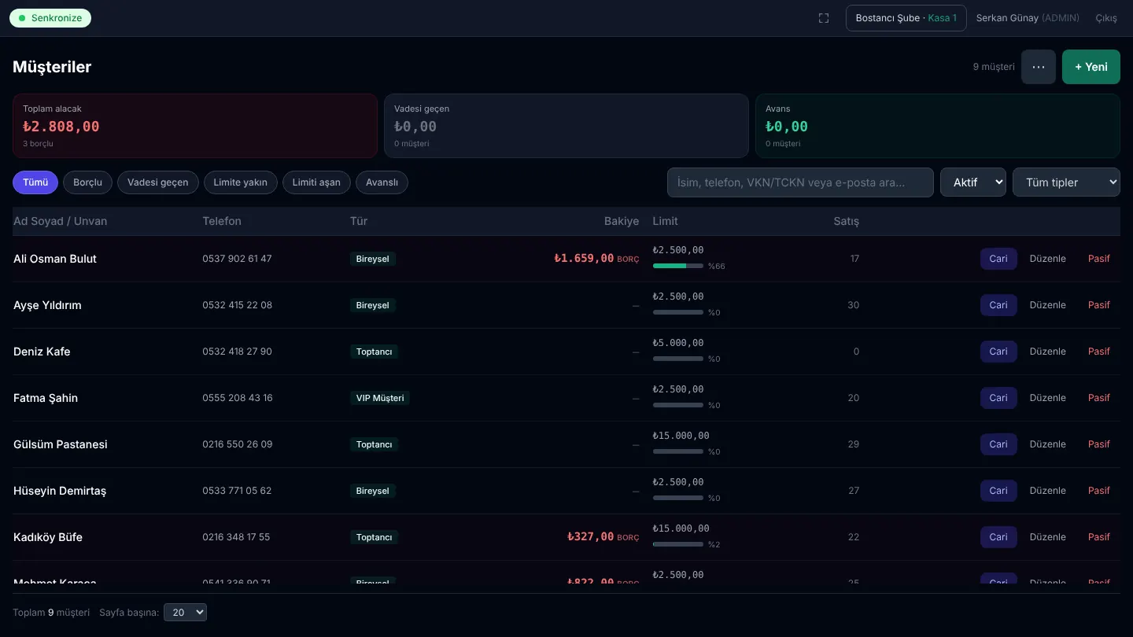The width and height of the screenshot is (1133, 637).
Task: Open the Aktif status dropdown
Action: tap(973, 182)
